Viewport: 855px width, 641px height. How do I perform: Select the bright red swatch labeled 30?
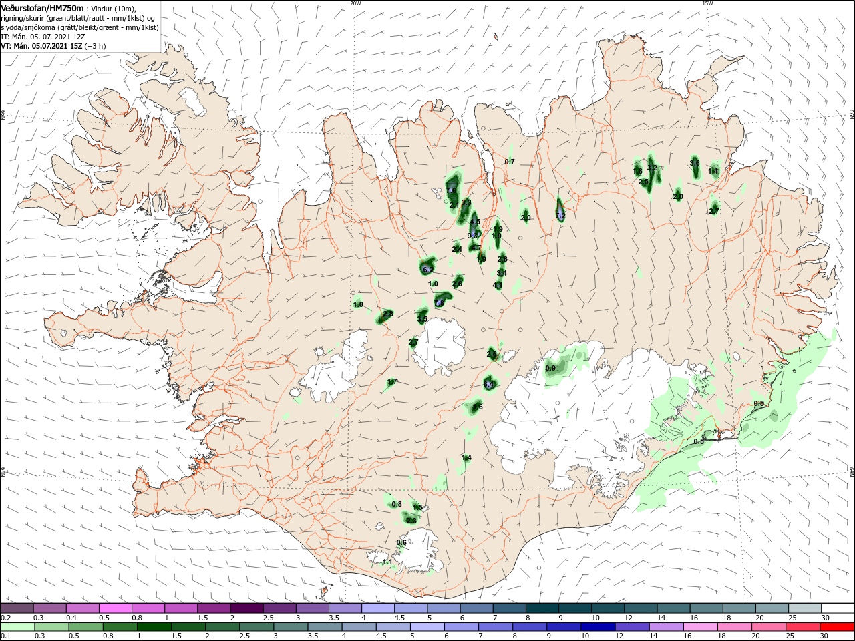pyautogui.click(x=837, y=627)
